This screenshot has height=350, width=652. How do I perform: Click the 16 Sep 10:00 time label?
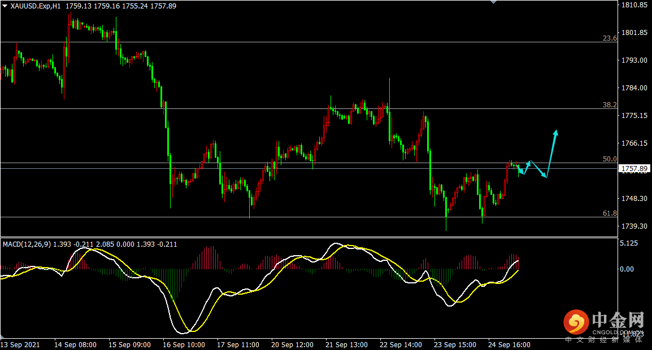pyautogui.click(x=184, y=344)
